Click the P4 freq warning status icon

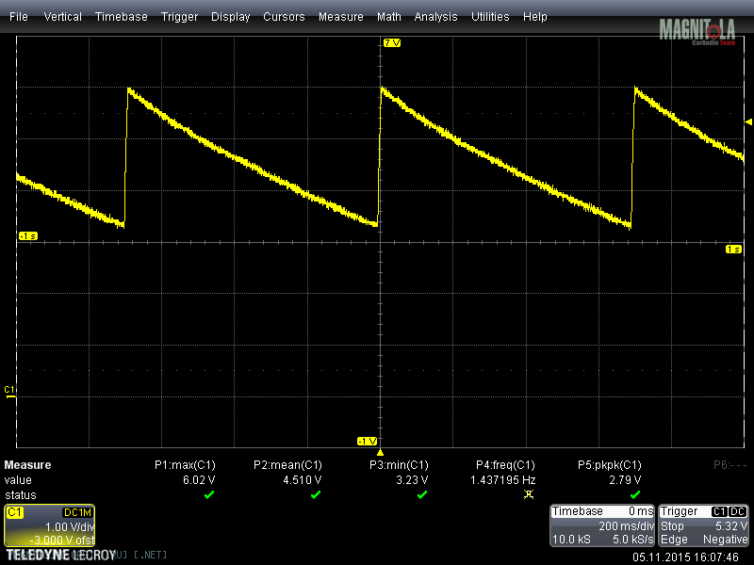pos(529,494)
